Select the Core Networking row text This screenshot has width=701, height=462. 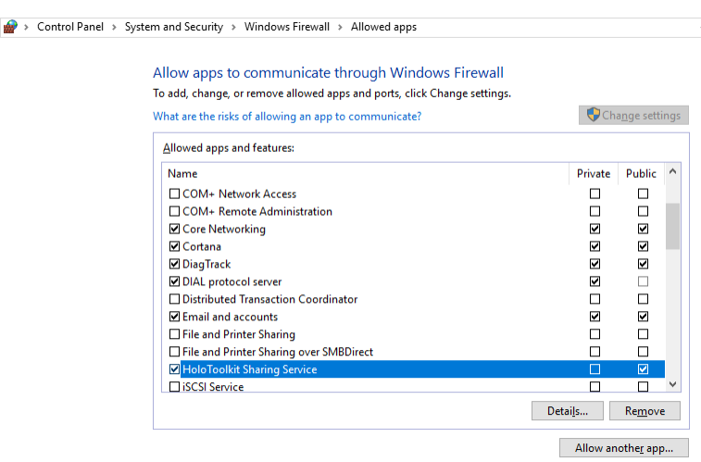[x=224, y=230]
